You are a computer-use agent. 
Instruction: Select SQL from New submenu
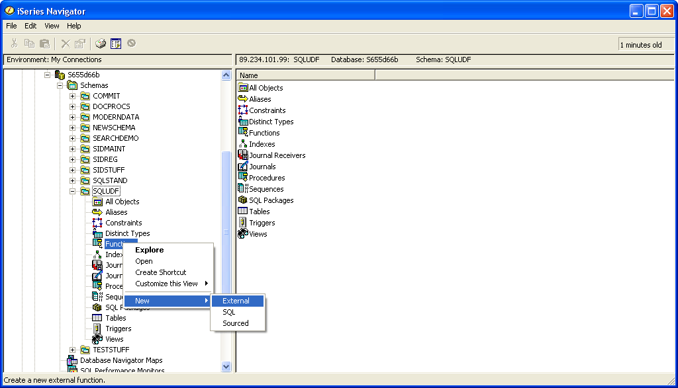point(238,312)
